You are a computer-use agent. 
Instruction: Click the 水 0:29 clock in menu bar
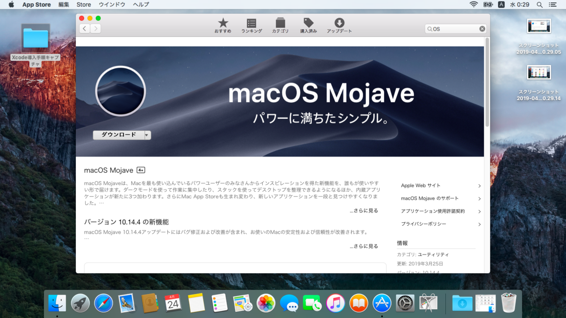pyautogui.click(x=519, y=4)
